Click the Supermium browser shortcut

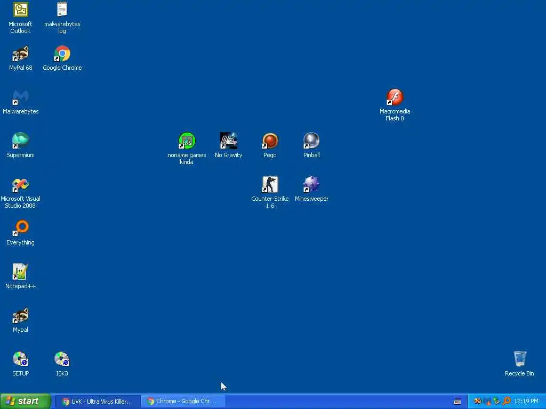(21, 146)
